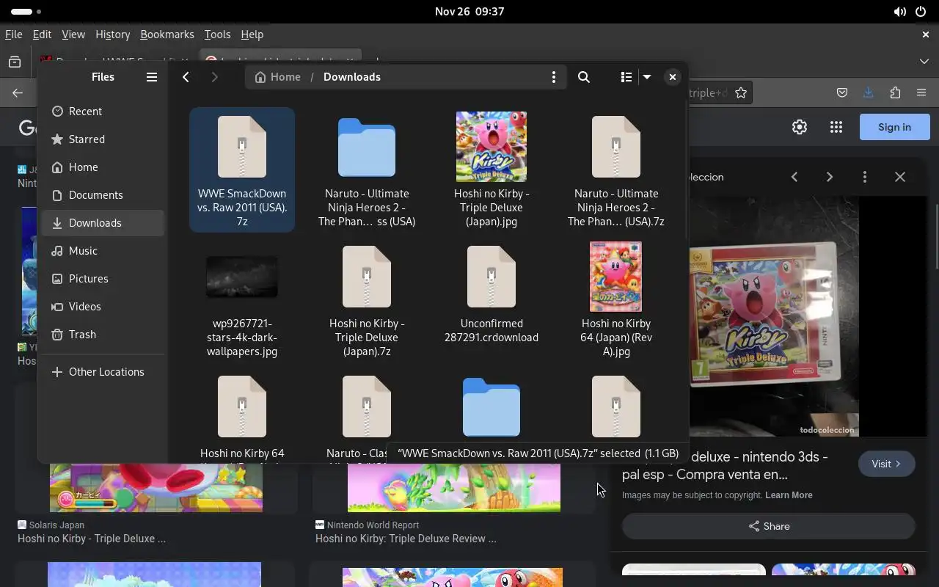Open the view options dropdown in Files
Viewport: 939px width, 587px height.
point(647,77)
